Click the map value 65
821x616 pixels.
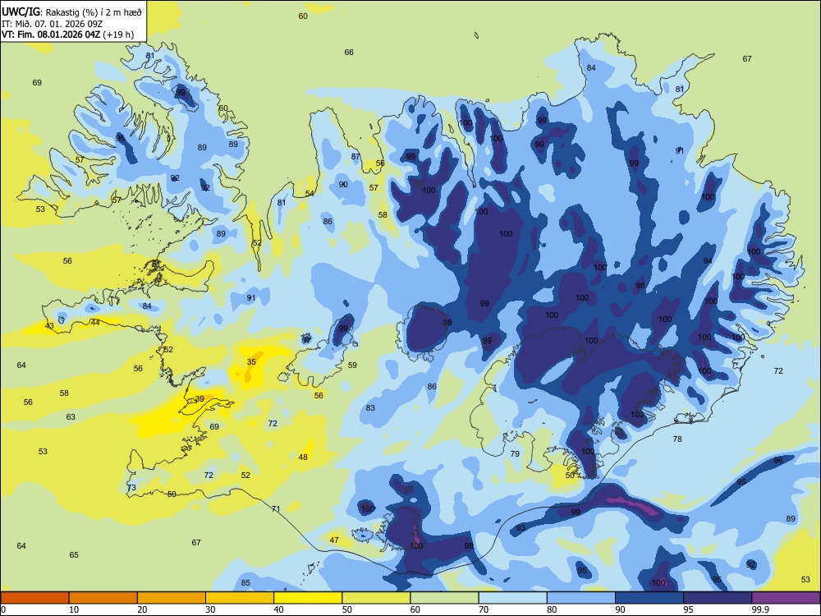(74, 554)
